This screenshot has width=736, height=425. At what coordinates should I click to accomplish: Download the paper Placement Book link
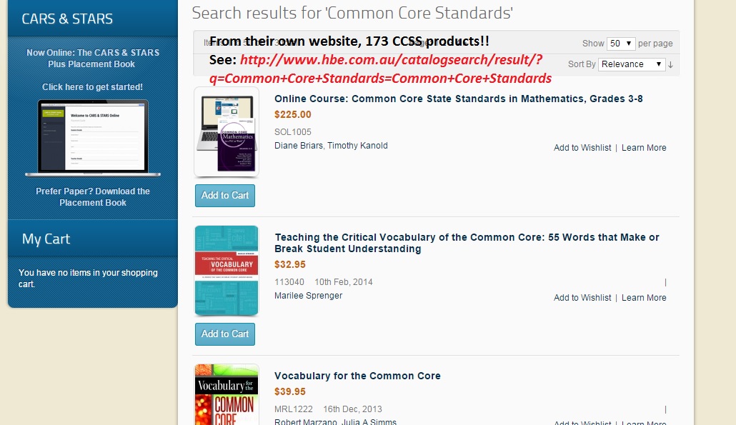point(93,197)
